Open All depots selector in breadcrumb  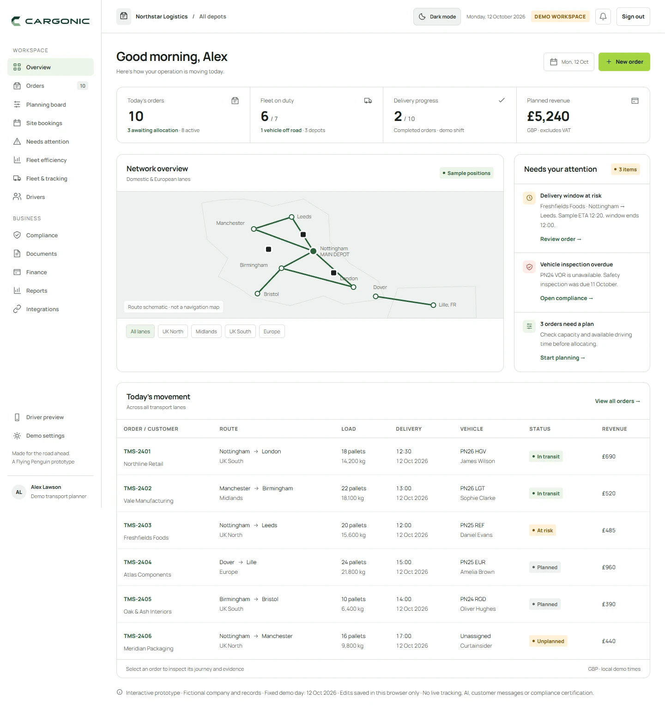coord(212,17)
